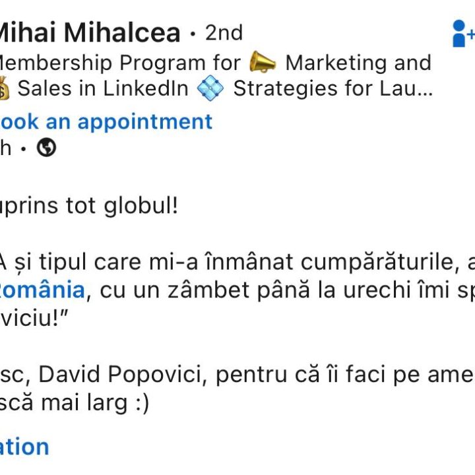
Task: Click the translation link below the post
Action: (x=24, y=447)
